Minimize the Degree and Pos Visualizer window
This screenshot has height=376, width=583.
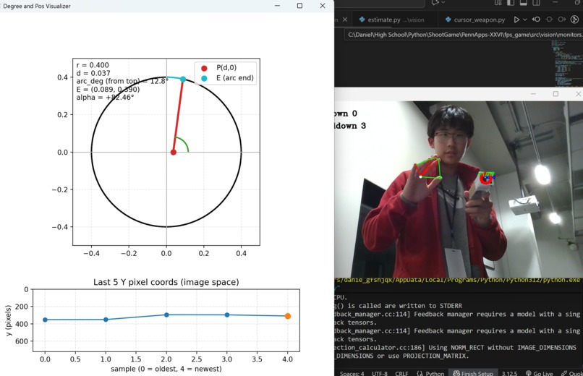coord(277,6)
